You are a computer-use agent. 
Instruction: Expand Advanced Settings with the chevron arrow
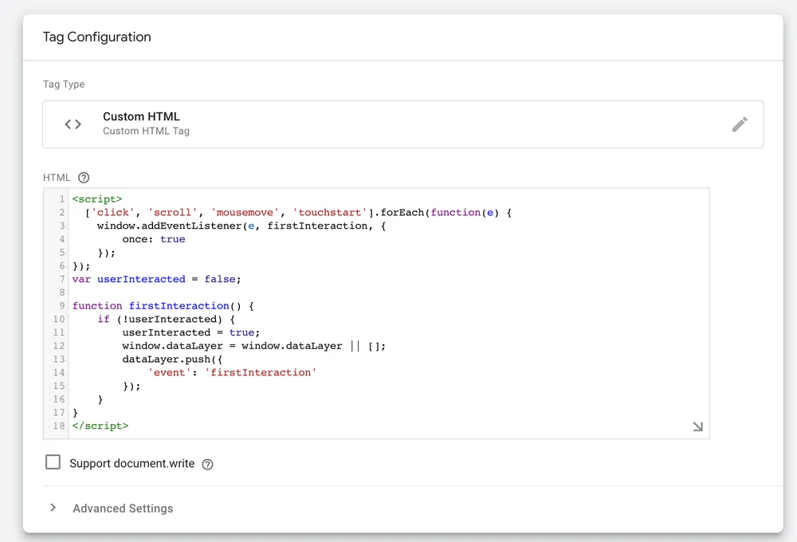click(x=53, y=508)
